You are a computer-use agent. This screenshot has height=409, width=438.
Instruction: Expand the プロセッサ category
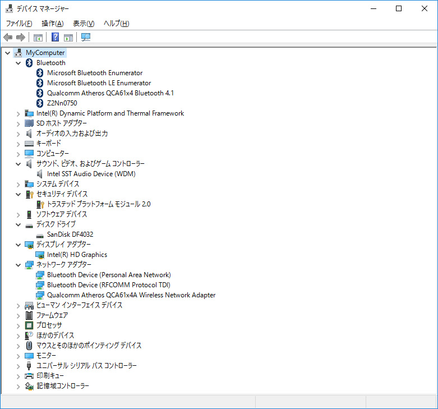pos(19,325)
